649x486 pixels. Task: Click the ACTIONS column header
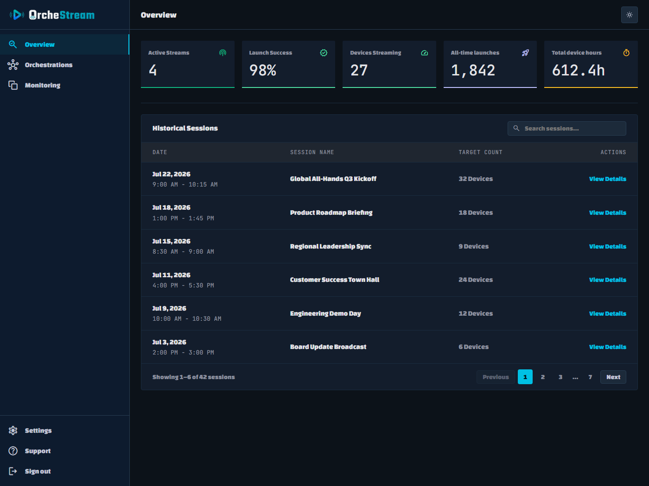pyautogui.click(x=613, y=152)
